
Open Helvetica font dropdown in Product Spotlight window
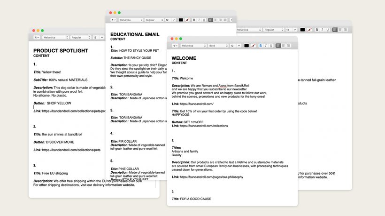(55, 38)
